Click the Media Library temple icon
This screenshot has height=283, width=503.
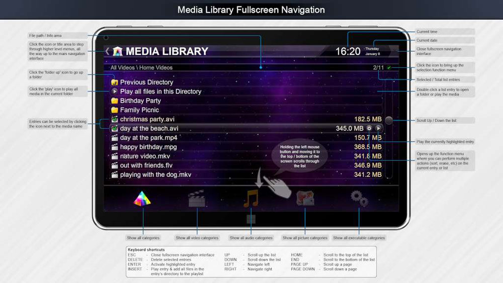[118, 51]
